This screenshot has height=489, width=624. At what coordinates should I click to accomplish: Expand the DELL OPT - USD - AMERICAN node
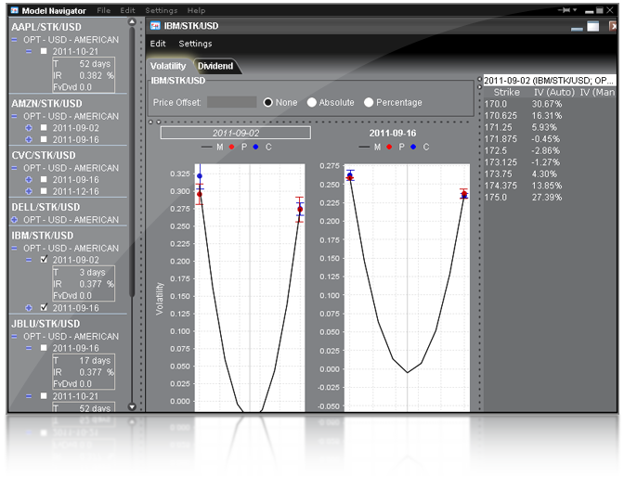click(14, 220)
